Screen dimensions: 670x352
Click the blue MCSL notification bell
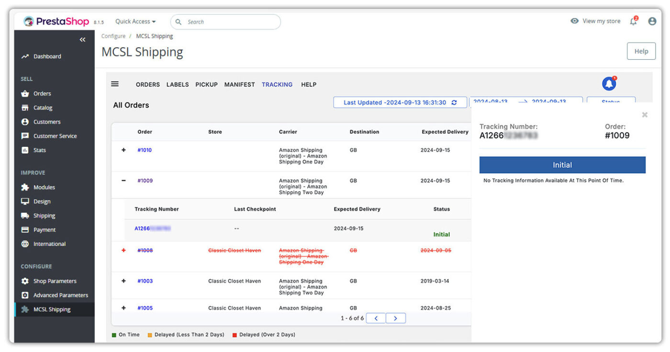tap(609, 84)
